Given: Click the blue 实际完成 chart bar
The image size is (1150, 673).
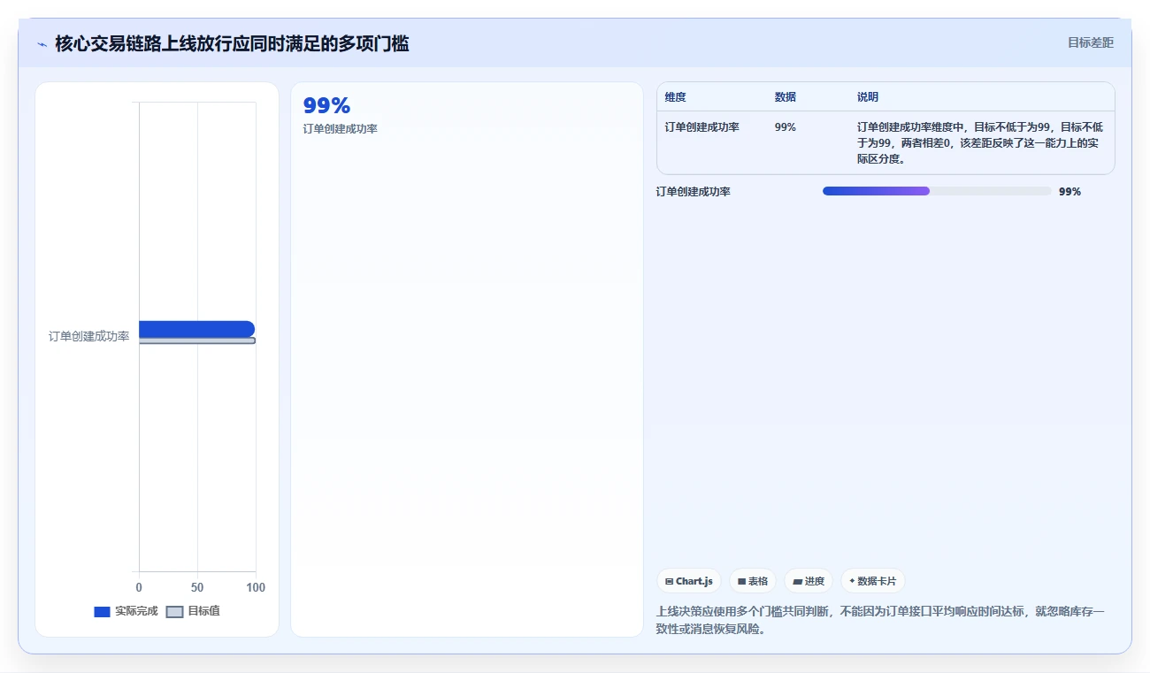Looking at the screenshot, I should coord(196,329).
